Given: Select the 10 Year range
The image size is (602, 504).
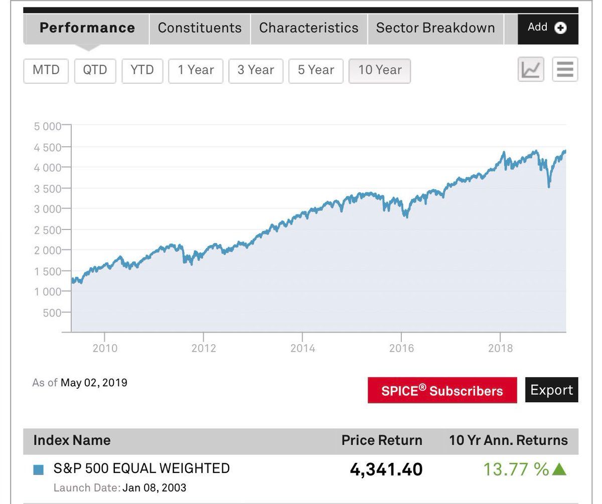Looking at the screenshot, I should pos(380,70).
